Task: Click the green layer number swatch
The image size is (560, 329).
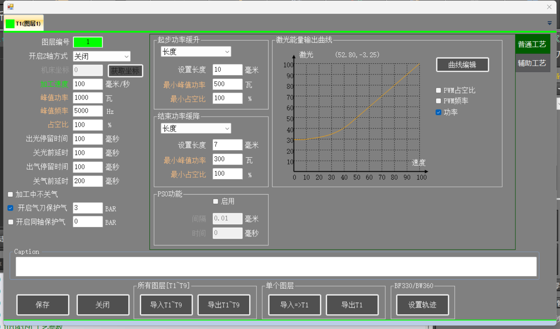Action: click(x=88, y=42)
